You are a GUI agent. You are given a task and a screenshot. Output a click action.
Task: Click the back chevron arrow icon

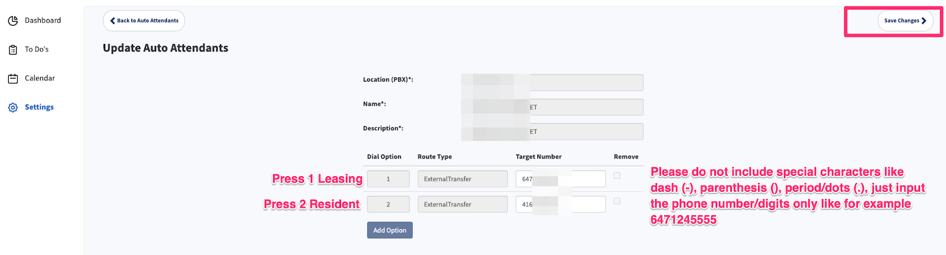(112, 21)
